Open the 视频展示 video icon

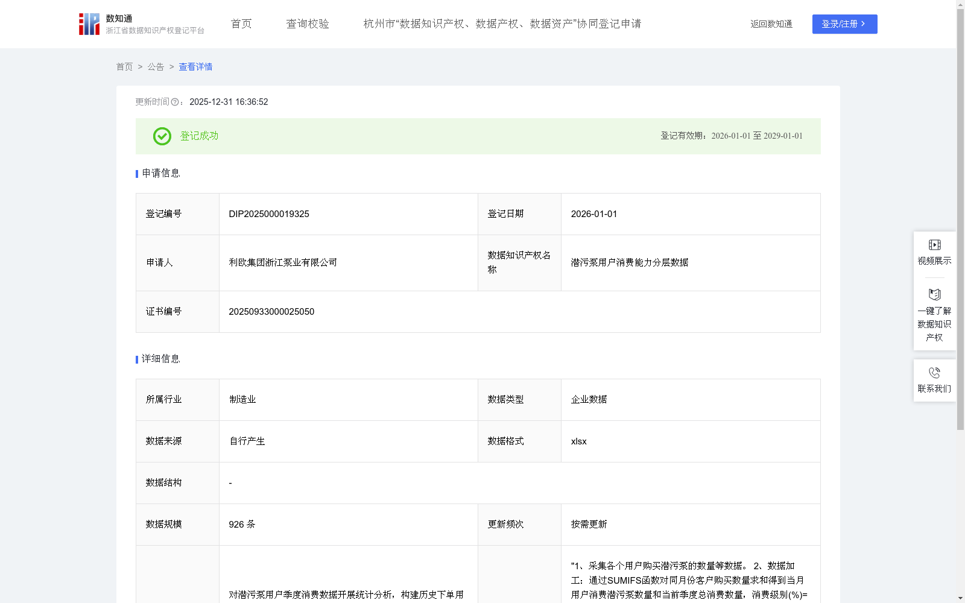point(934,245)
